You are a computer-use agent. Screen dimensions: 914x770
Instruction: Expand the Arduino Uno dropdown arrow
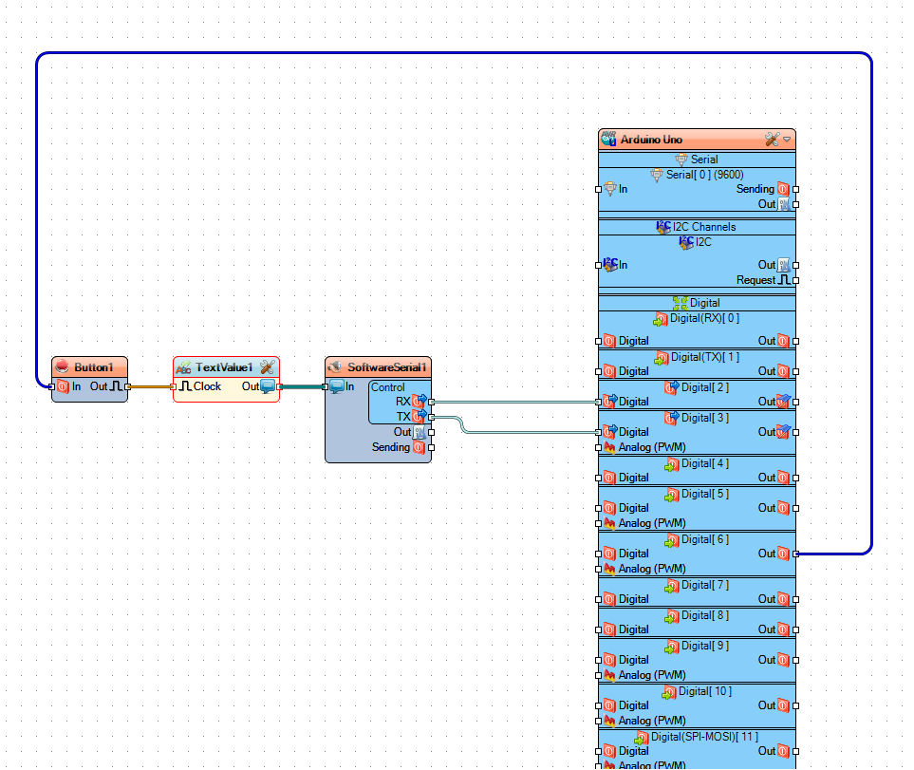[787, 140]
